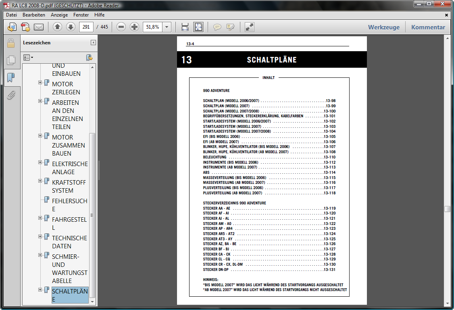Image resolution: width=454 pixels, height=310 pixels.
Task: Go to previous page with up arrow
Action: click(x=57, y=27)
